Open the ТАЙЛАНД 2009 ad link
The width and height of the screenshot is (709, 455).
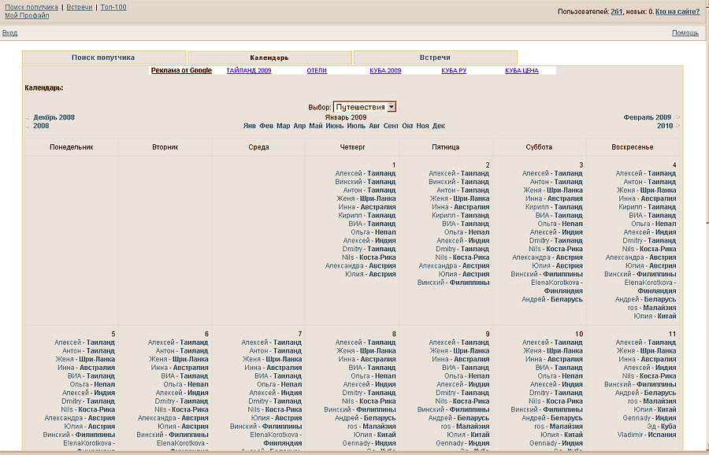(249, 71)
